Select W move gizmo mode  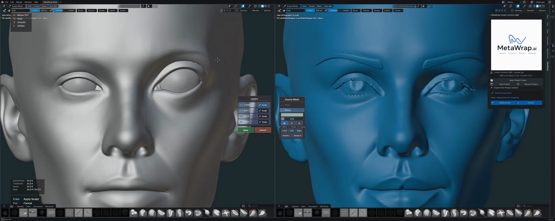tap(284, 123)
